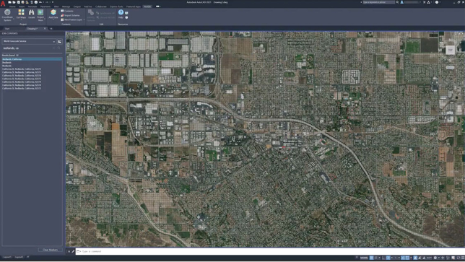This screenshot has height=262, width=465.
Task: Select the ArcGIS ribbon tab
Action: coord(147,6)
